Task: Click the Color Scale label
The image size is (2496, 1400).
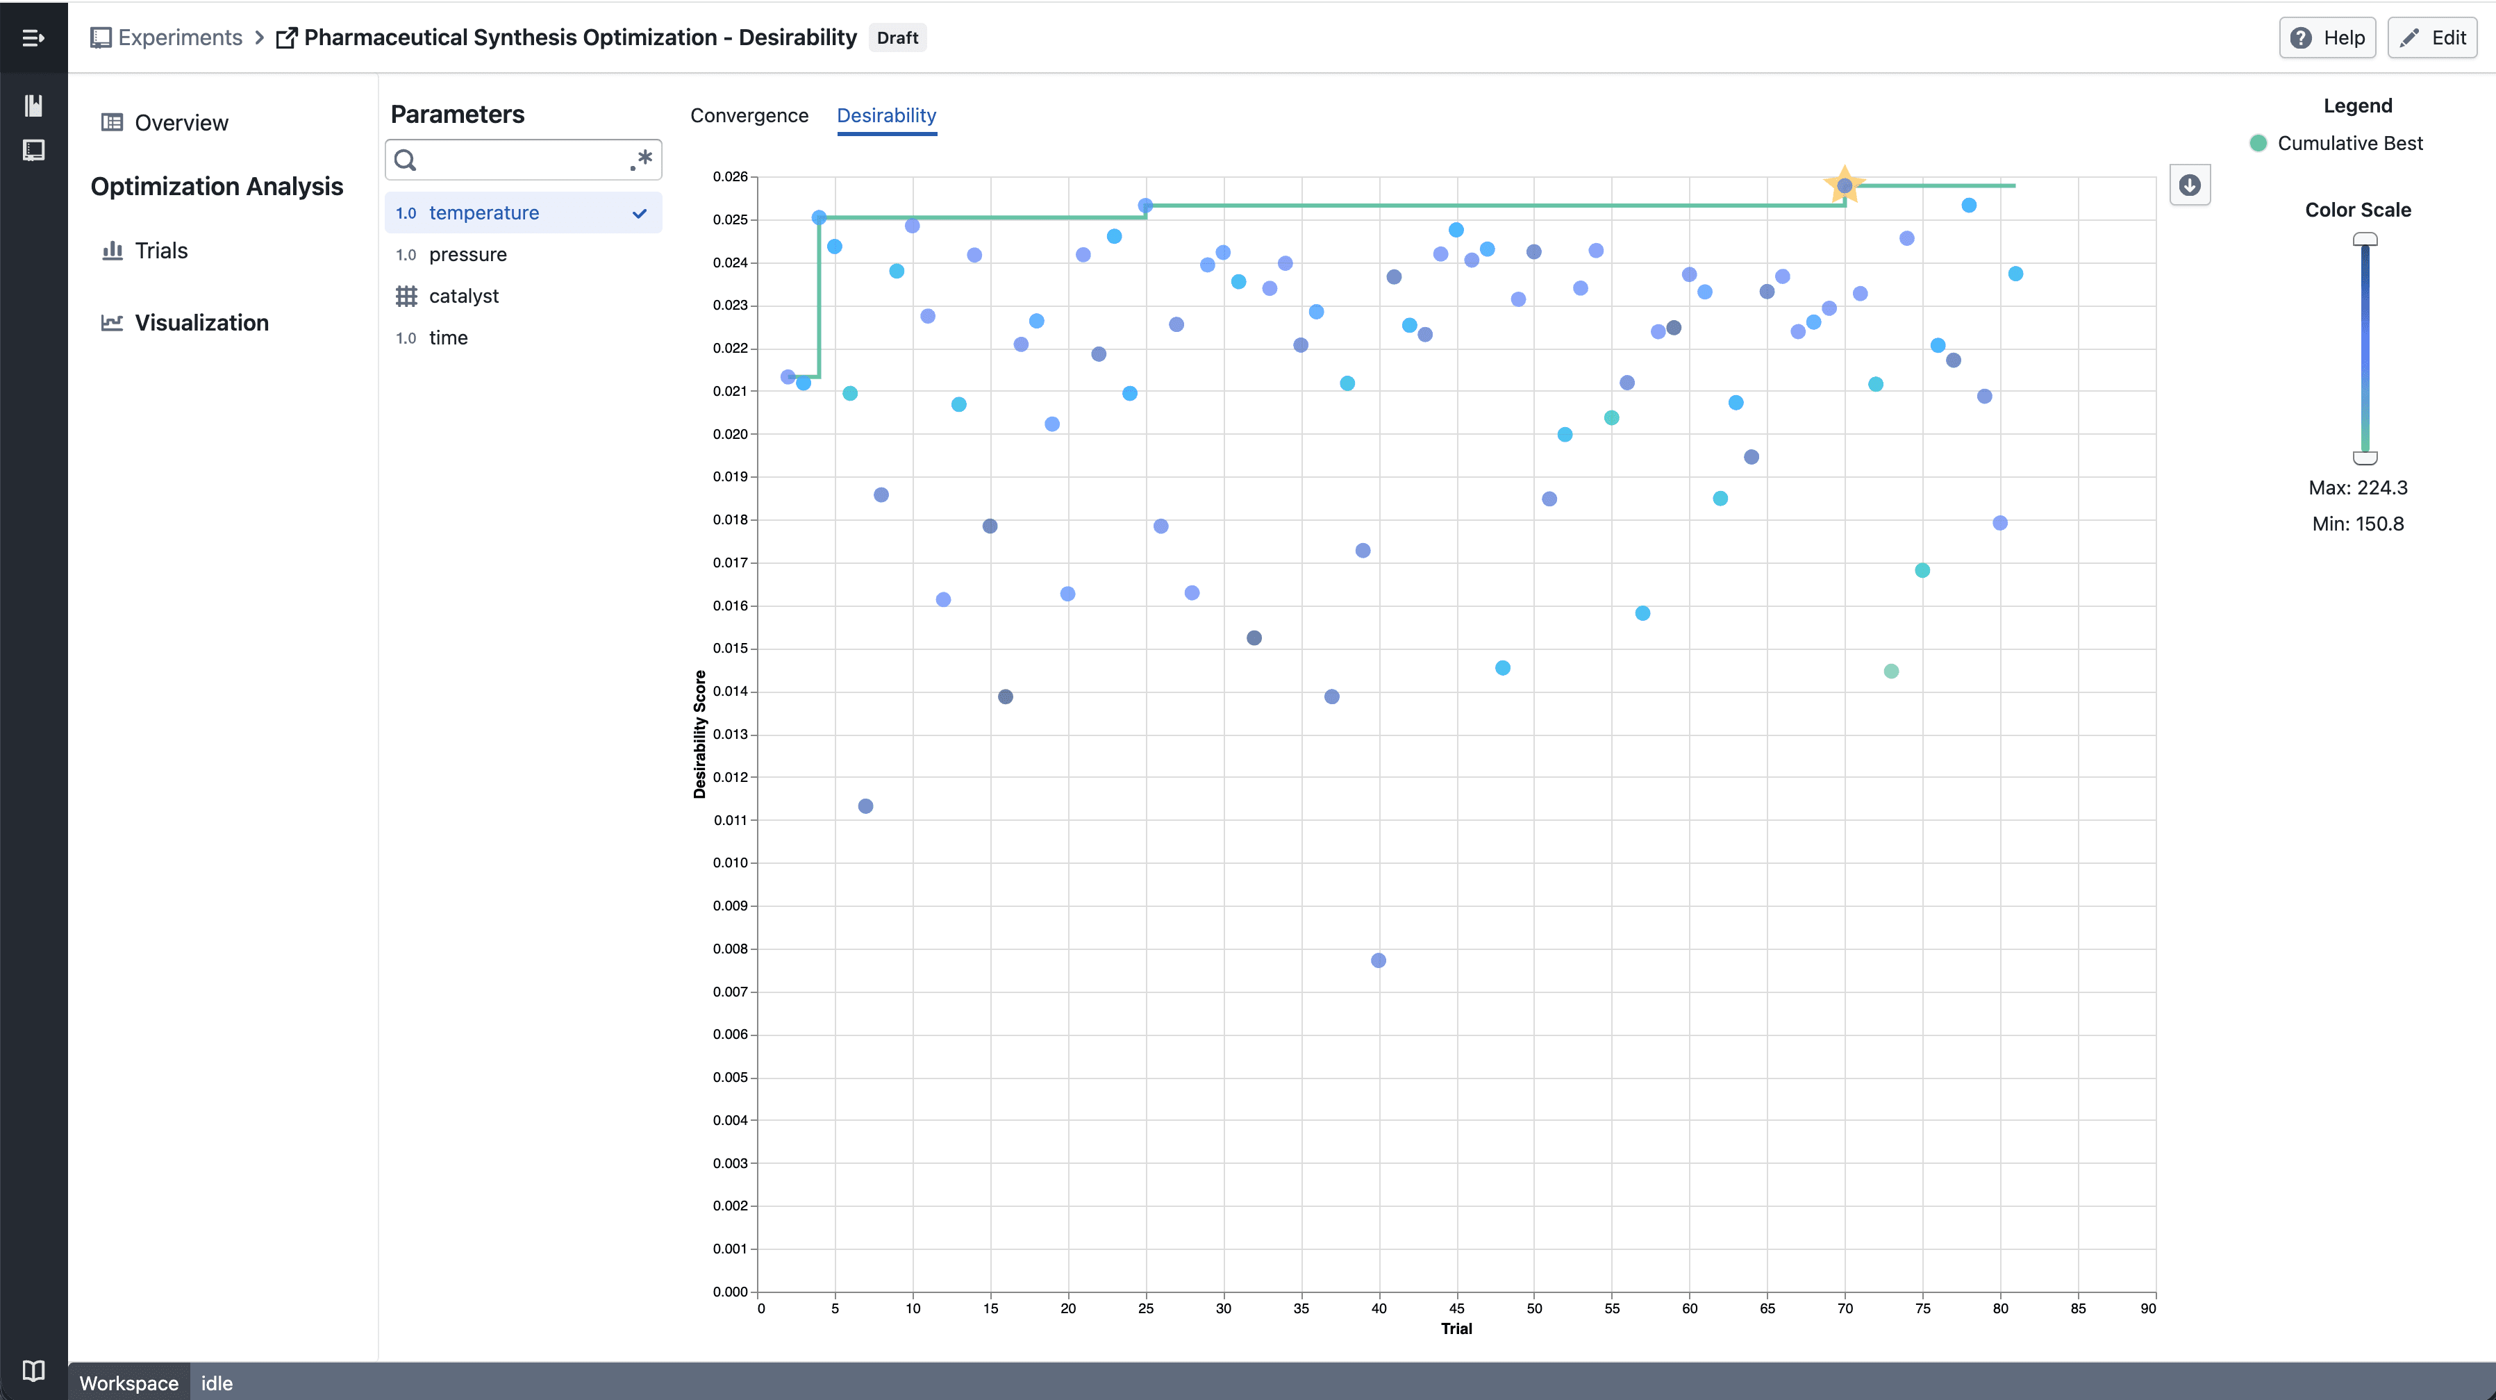Action: point(2357,210)
